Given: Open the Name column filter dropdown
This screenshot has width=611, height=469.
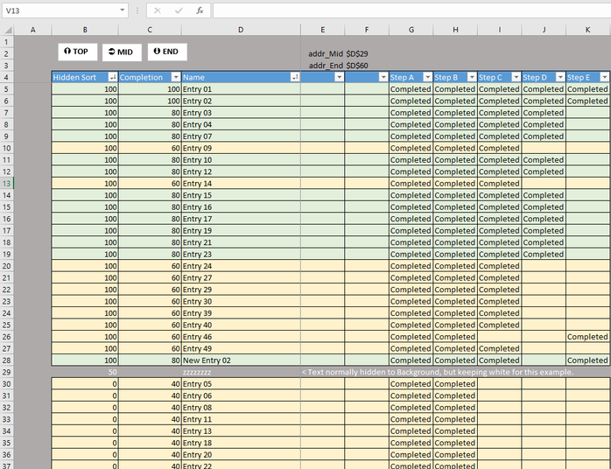Looking at the screenshot, I should click(x=295, y=77).
